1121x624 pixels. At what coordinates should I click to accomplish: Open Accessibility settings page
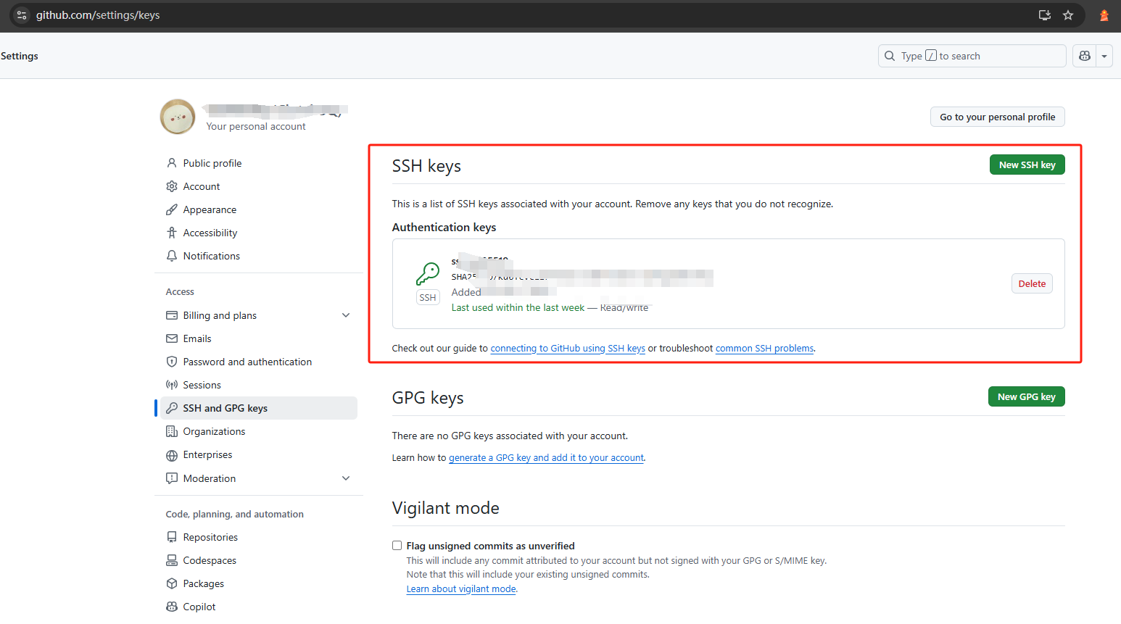coord(210,233)
